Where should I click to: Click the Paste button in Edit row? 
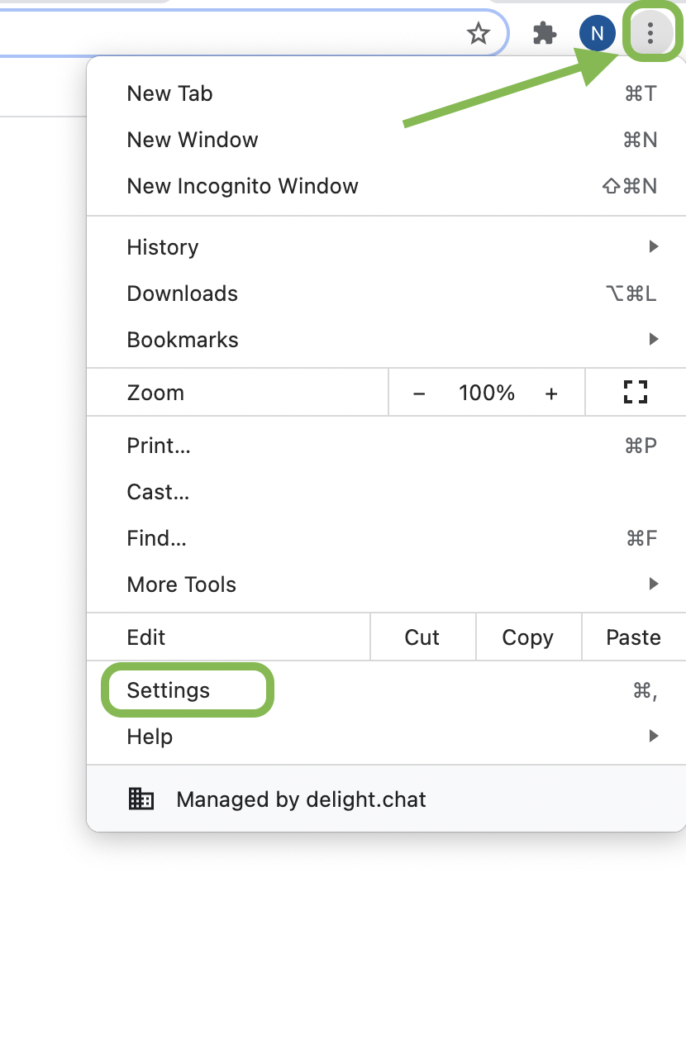[633, 637]
